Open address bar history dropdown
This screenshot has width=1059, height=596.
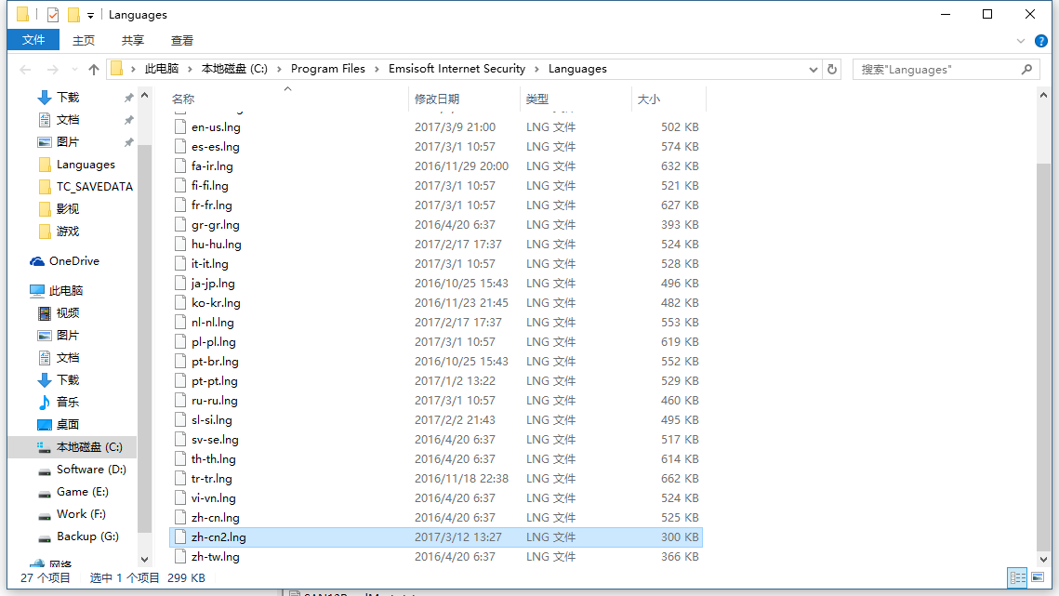(814, 69)
